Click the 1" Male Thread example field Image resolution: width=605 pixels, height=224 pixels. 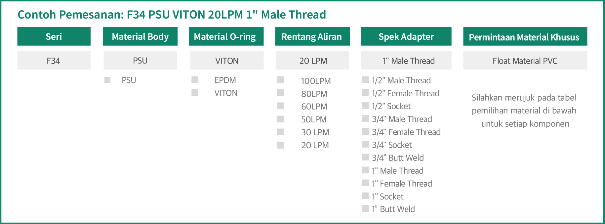pos(406,60)
